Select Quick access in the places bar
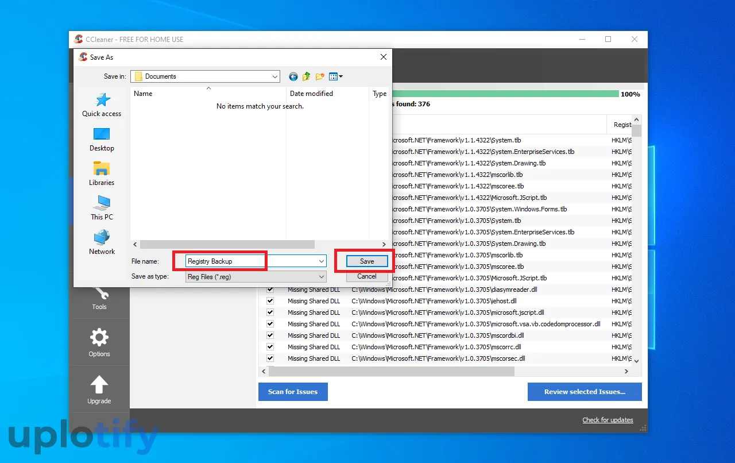Viewport: 735px width, 463px height. pos(102,105)
